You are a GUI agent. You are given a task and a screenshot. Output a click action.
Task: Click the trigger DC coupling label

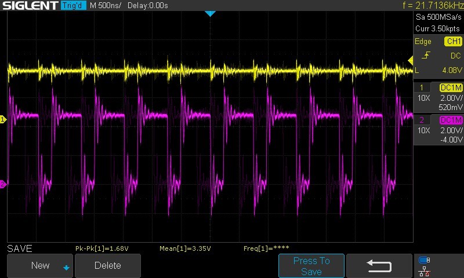point(456,56)
